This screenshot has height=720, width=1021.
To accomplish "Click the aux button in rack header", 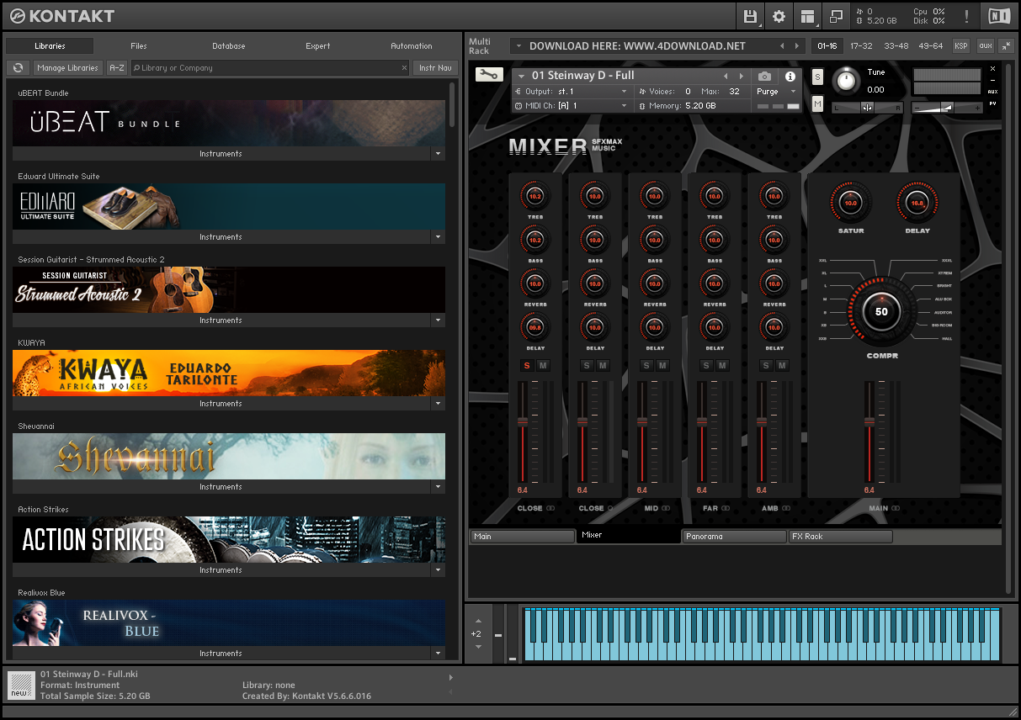I will tap(985, 46).
